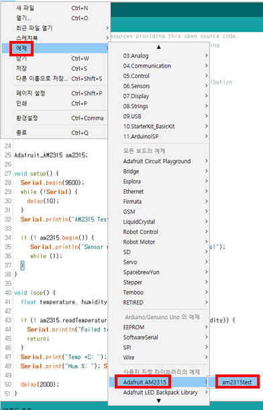Open the LiquidCrystal examples submenu
The width and height of the screenshot is (263, 410).
pyautogui.click(x=159, y=221)
